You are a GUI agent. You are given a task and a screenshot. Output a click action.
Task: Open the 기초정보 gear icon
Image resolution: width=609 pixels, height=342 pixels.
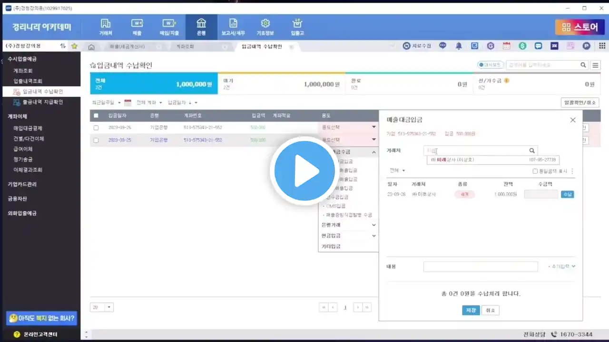tap(265, 27)
